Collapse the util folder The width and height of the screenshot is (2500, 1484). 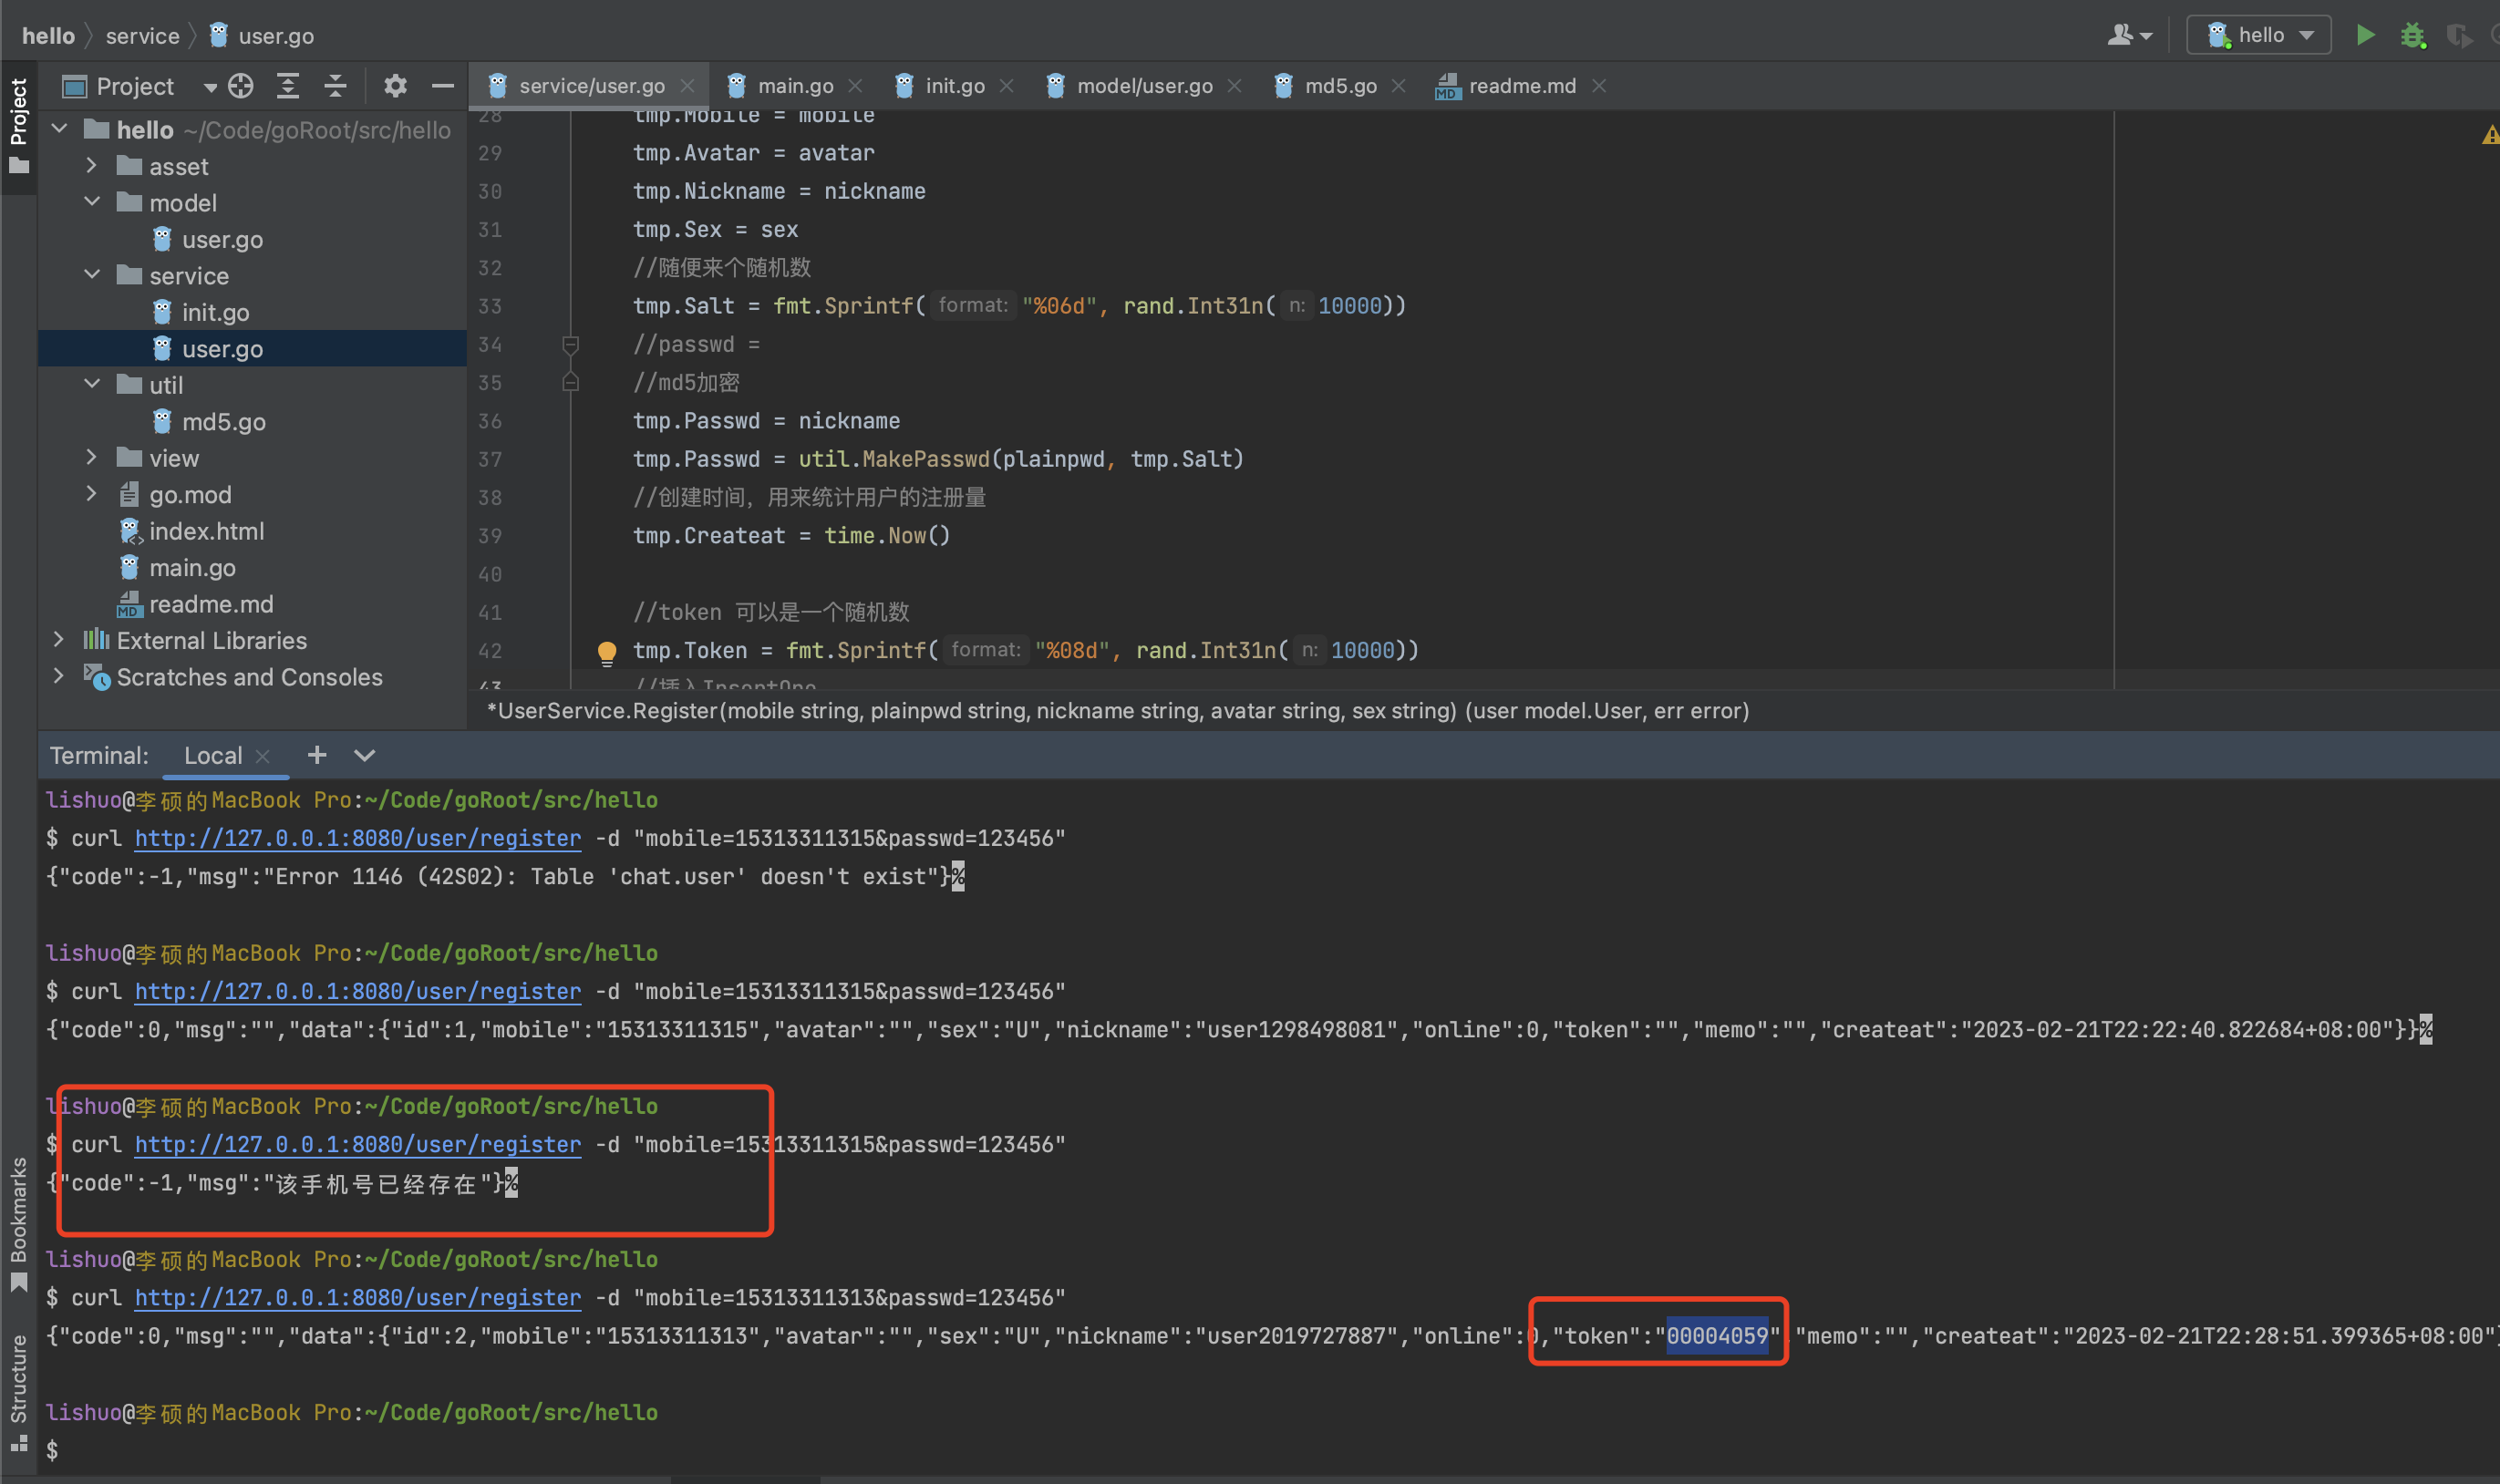pyautogui.click(x=92, y=384)
